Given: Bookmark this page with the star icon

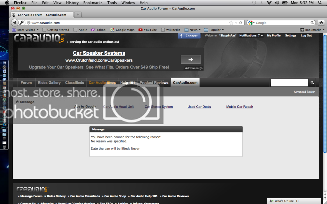Looking at the screenshot, I should point(231,23).
